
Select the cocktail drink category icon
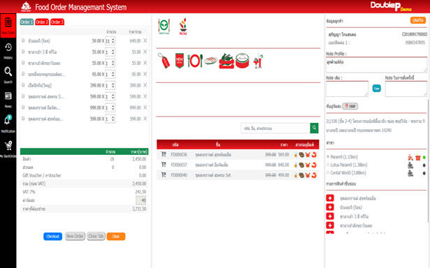click(x=258, y=61)
